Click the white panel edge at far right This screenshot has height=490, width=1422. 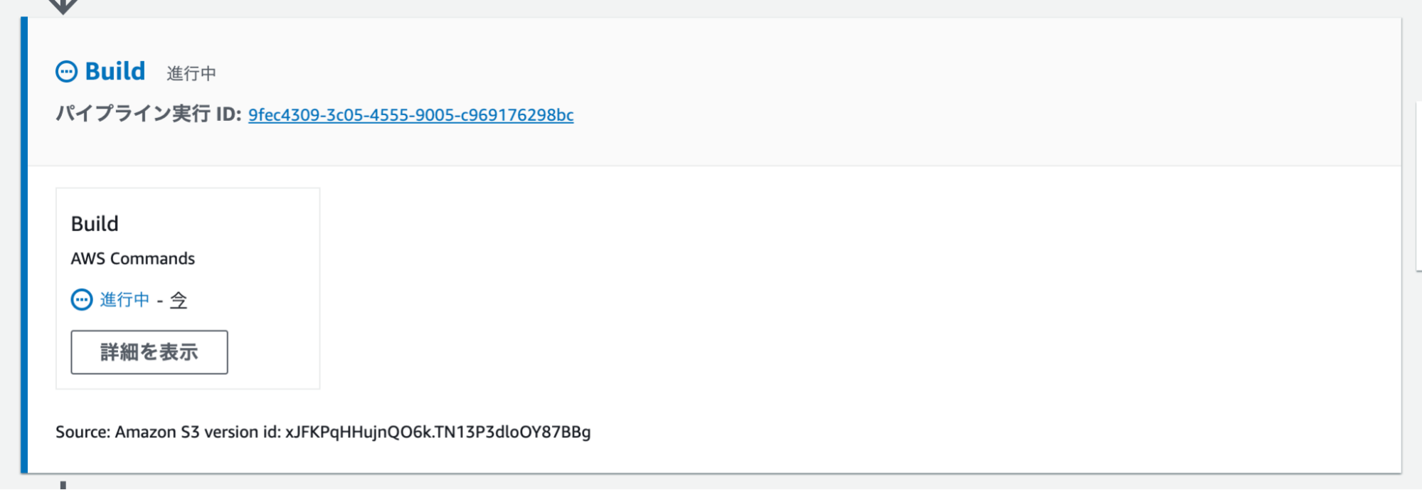1418,186
